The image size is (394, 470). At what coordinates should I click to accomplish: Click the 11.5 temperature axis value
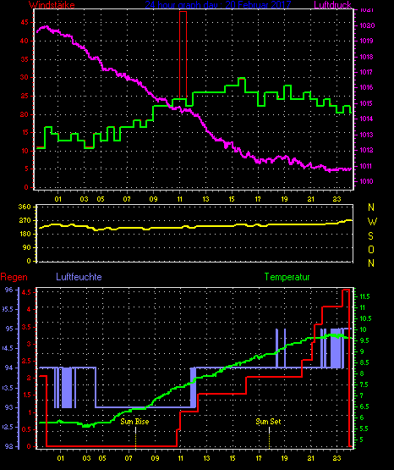[364, 296]
